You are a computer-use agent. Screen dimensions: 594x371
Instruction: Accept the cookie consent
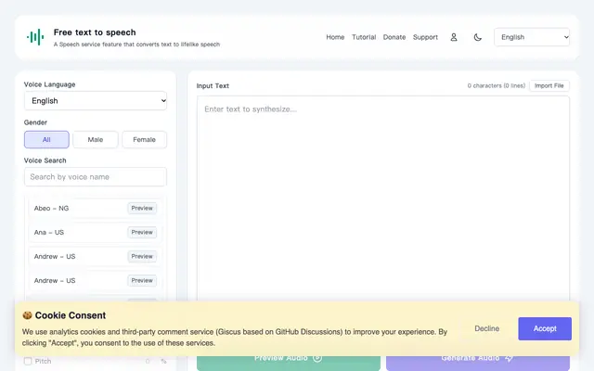[545, 328]
